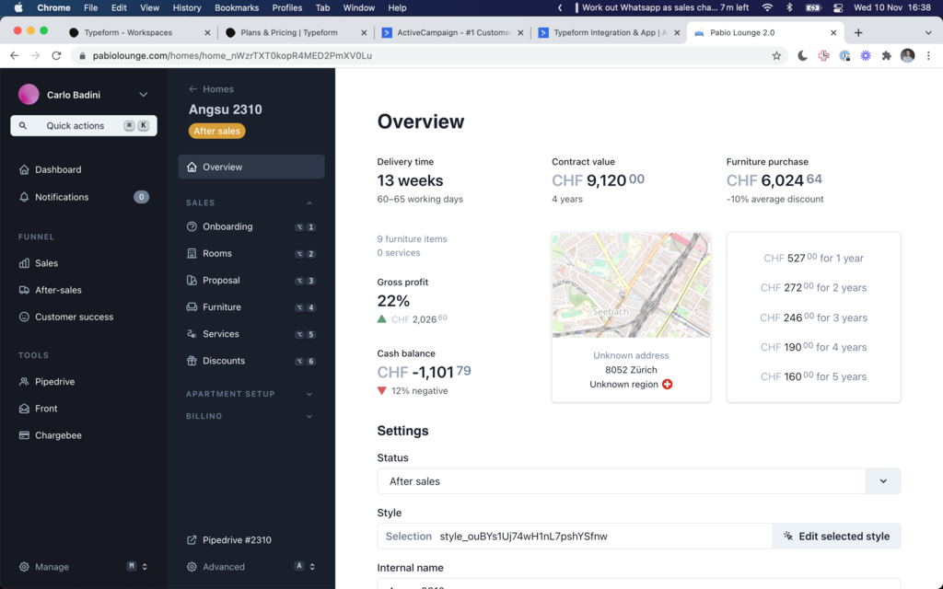This screenshot has height=589, width=943.
Task: Click CHF 160 for 5 years price
Action: 813,376
